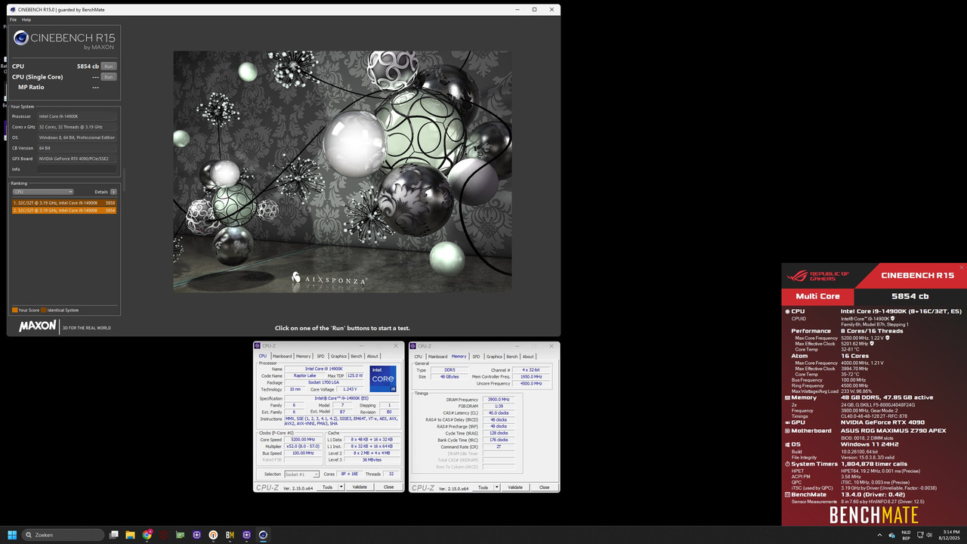Open SPD tab in left CPU-Z window
This screenshot has height=544, width=967.
(320, 356)
